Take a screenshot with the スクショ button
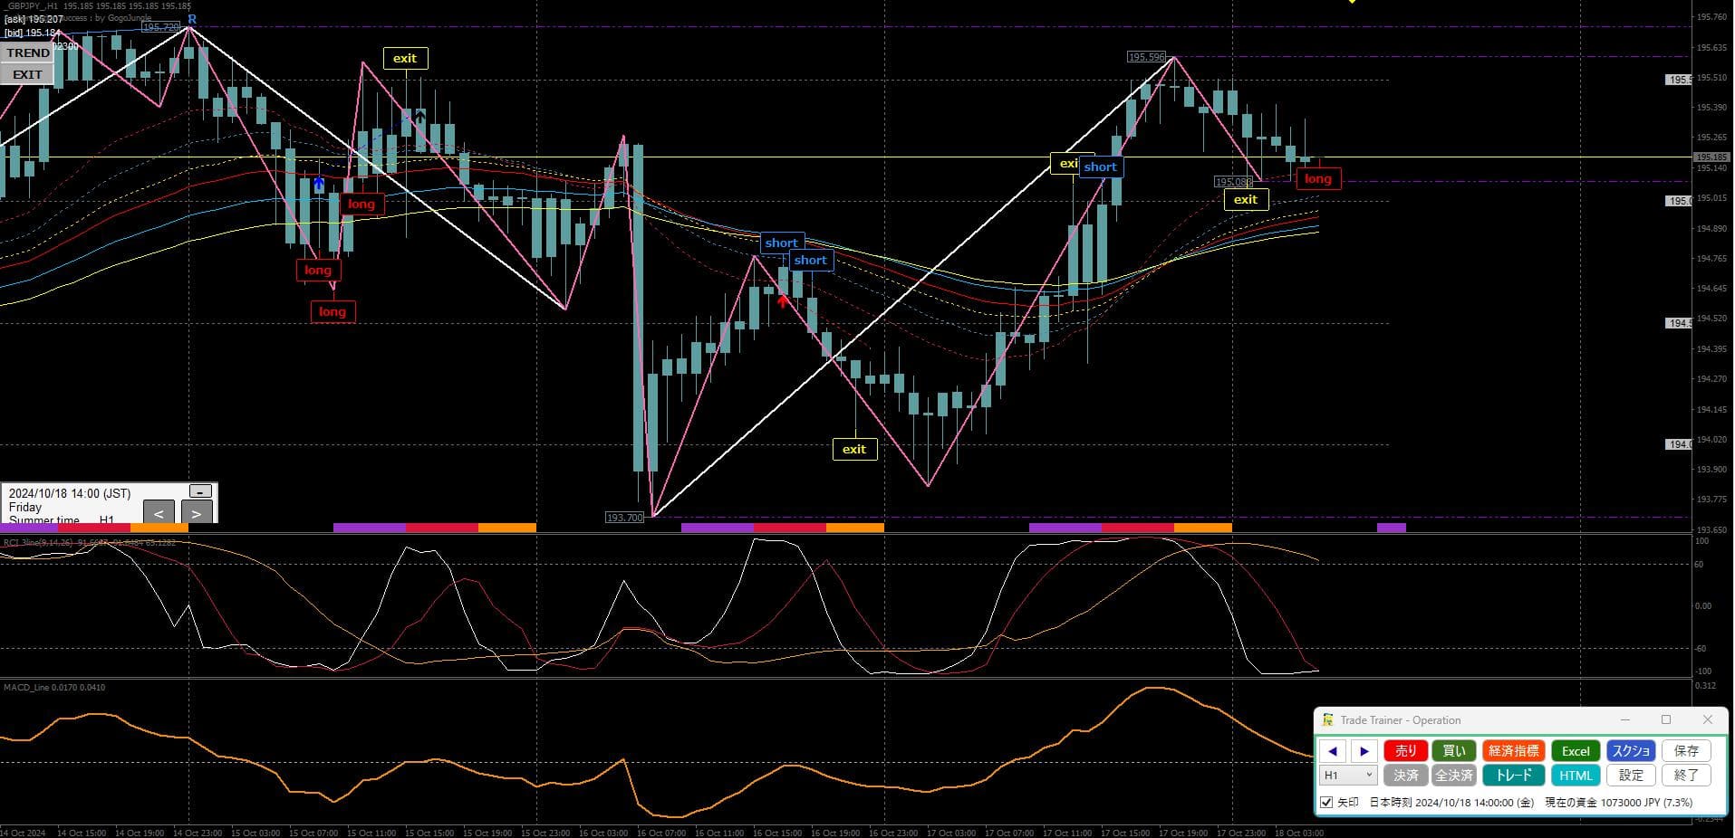This screenshot has height=838, width=1735. tap(1631, 751)
